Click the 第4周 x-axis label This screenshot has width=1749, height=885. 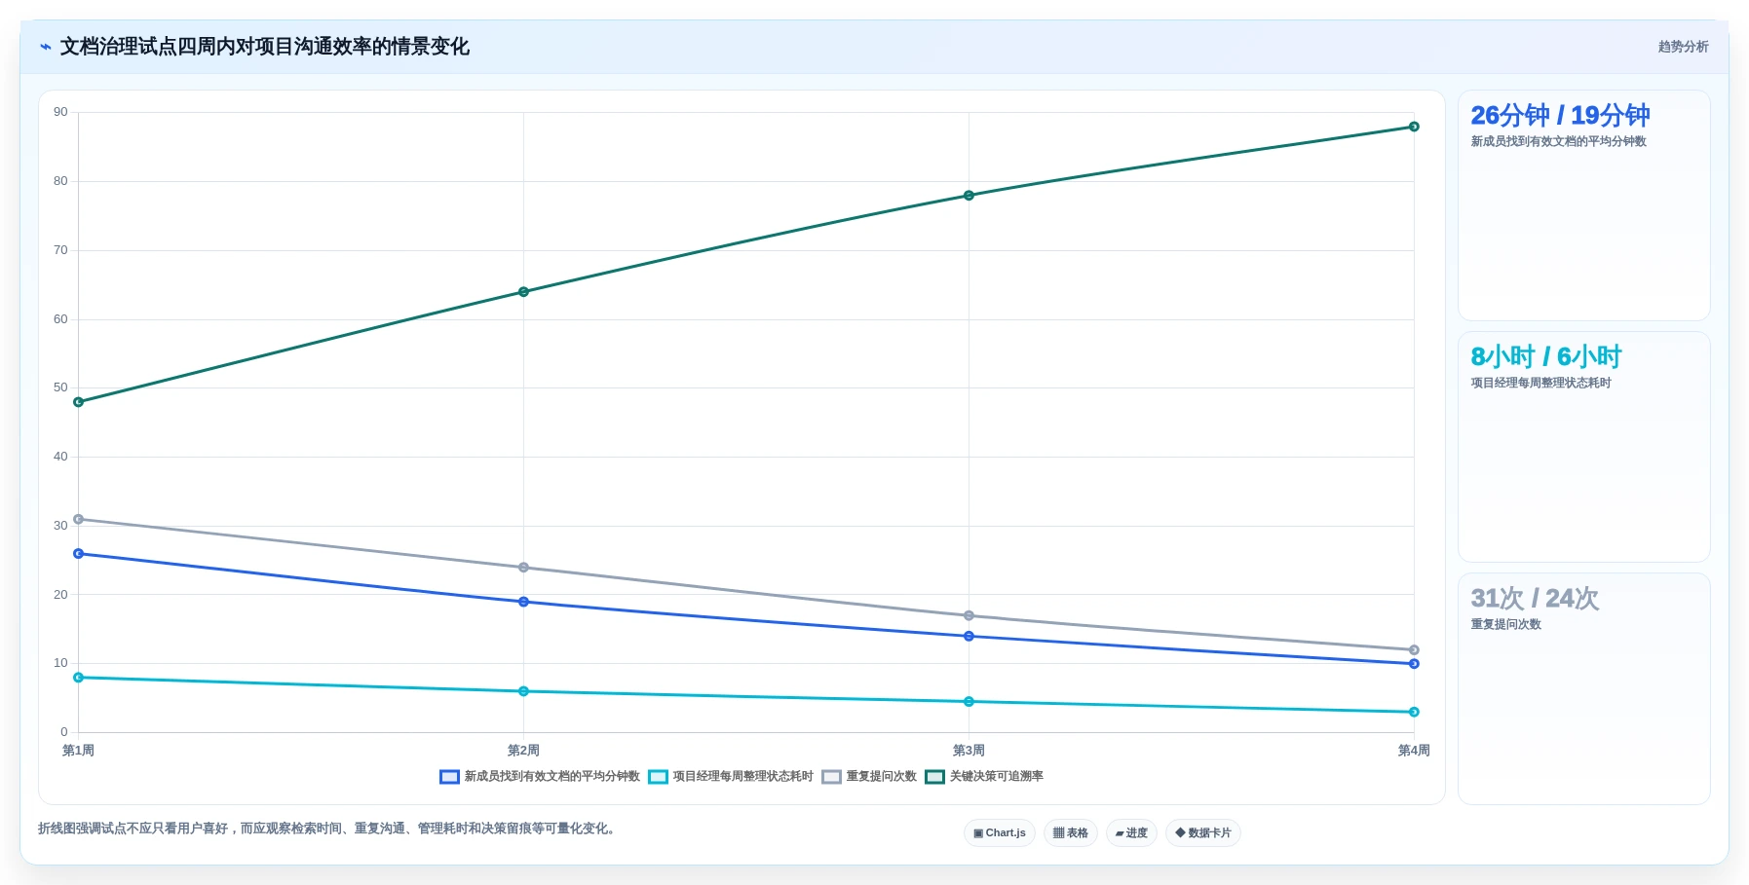(x=1414, y=751)
